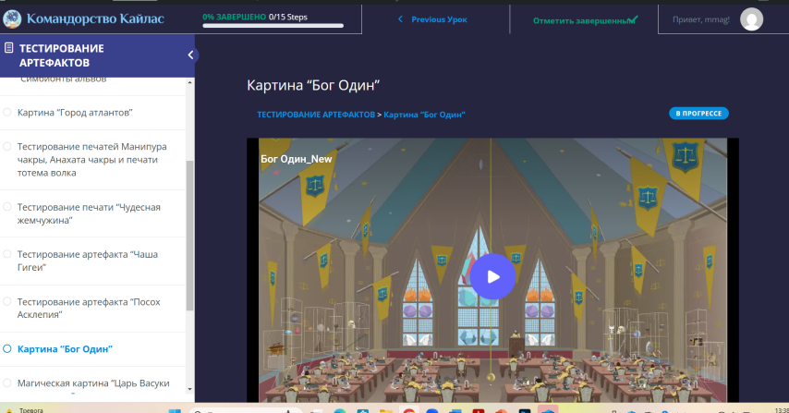Click status circle for Картина "Город атлантов"

pos(8,113)
